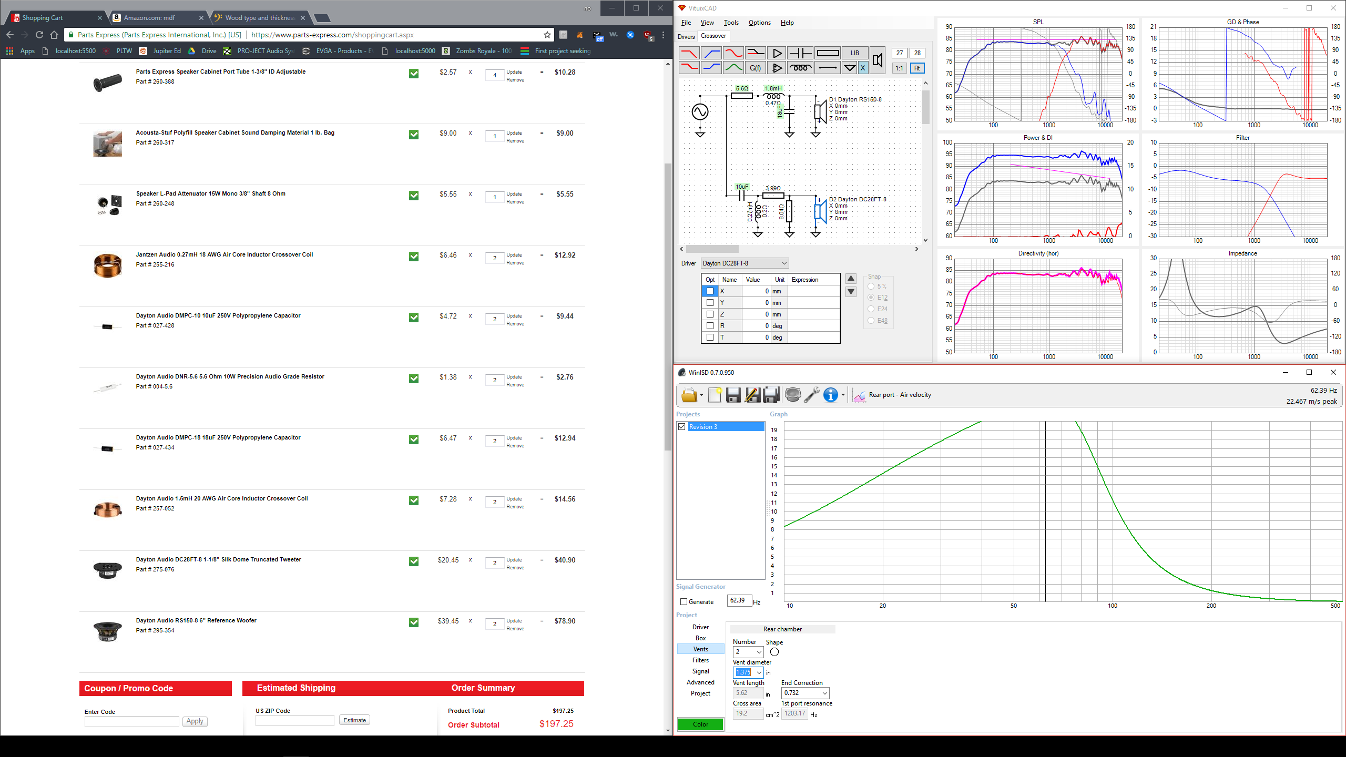Viewport: 1346px width, 757px height.
Task: Open the File menu in VituixCAD
Action: pyautogui.click(x=686, y=23)
